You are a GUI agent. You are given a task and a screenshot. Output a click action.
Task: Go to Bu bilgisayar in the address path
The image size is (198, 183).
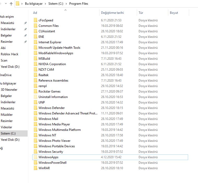point(34,4)
